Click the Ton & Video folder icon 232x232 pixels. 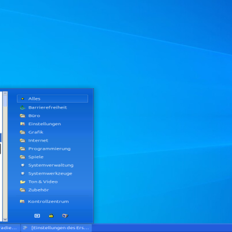pos(23,182)
